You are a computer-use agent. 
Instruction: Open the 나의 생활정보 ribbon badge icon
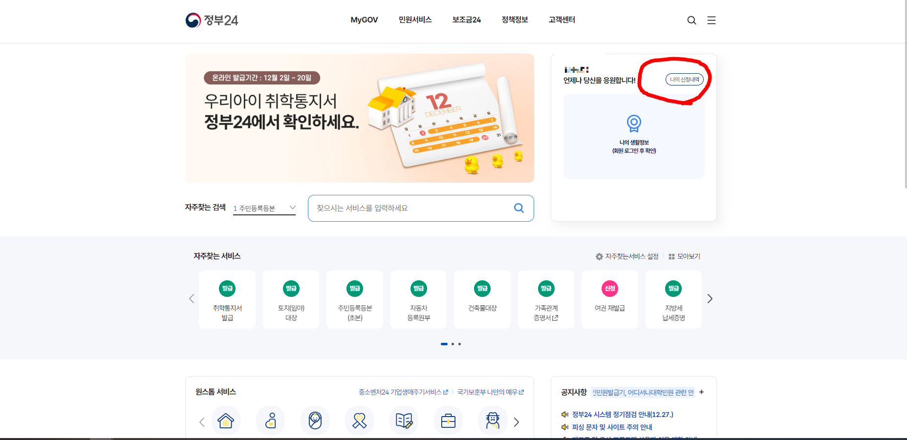tap(634, 124)
